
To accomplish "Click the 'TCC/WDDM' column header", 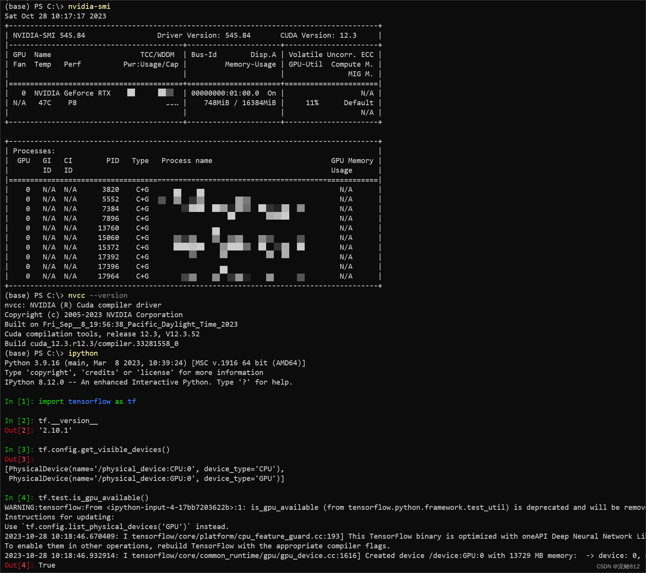I will [157, 55].
